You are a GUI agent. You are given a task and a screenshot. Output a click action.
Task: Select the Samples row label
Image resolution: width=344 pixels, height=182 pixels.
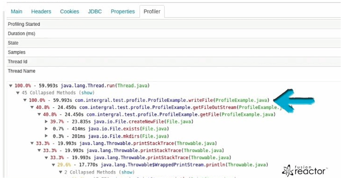tap(17, 52)
